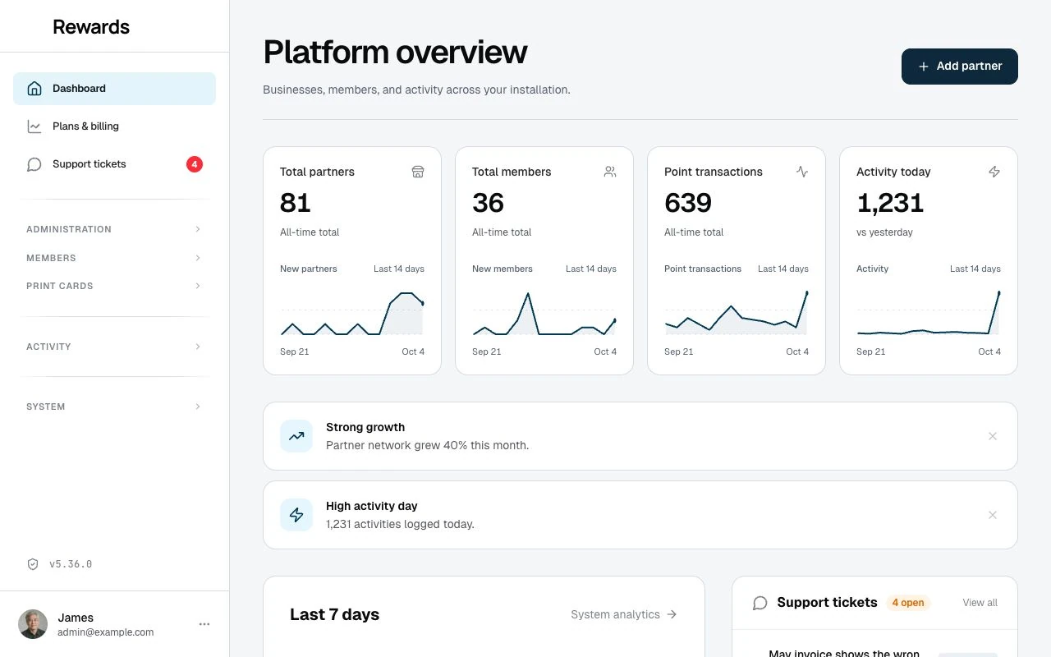Expand the SYSTEM section

tap(114, 407)
